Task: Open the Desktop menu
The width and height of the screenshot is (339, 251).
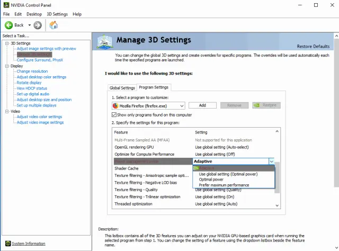Action: [x=34, y=14]
